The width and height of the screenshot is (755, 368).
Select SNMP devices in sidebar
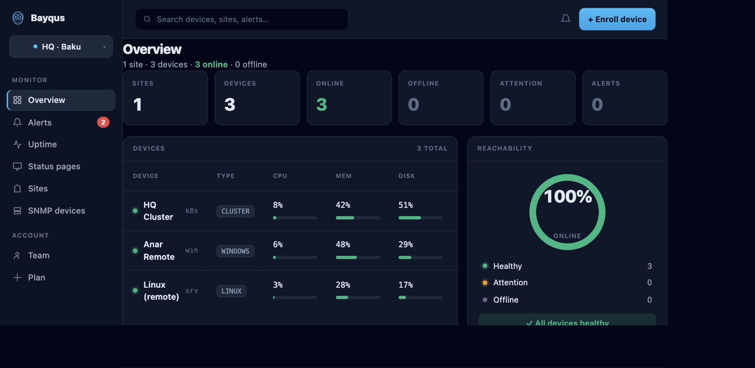pos(61,211)
